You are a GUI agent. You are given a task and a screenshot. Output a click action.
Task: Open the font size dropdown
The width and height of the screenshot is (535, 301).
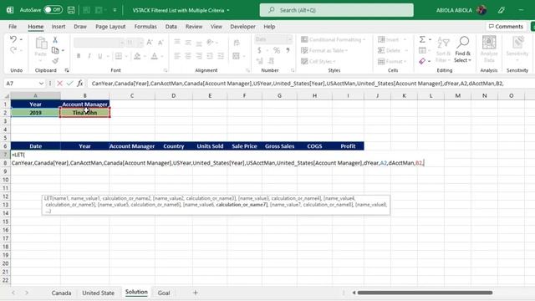tap(140, 43)
